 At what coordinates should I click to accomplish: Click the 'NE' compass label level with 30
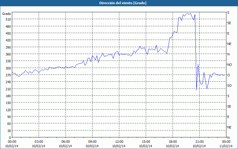click(229, 127)
